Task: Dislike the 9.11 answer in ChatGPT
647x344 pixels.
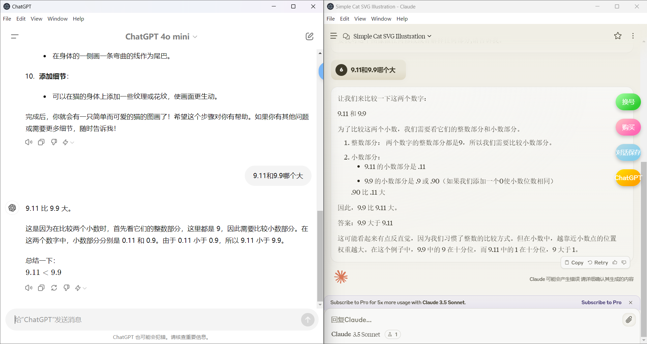Action: point(66,288)
